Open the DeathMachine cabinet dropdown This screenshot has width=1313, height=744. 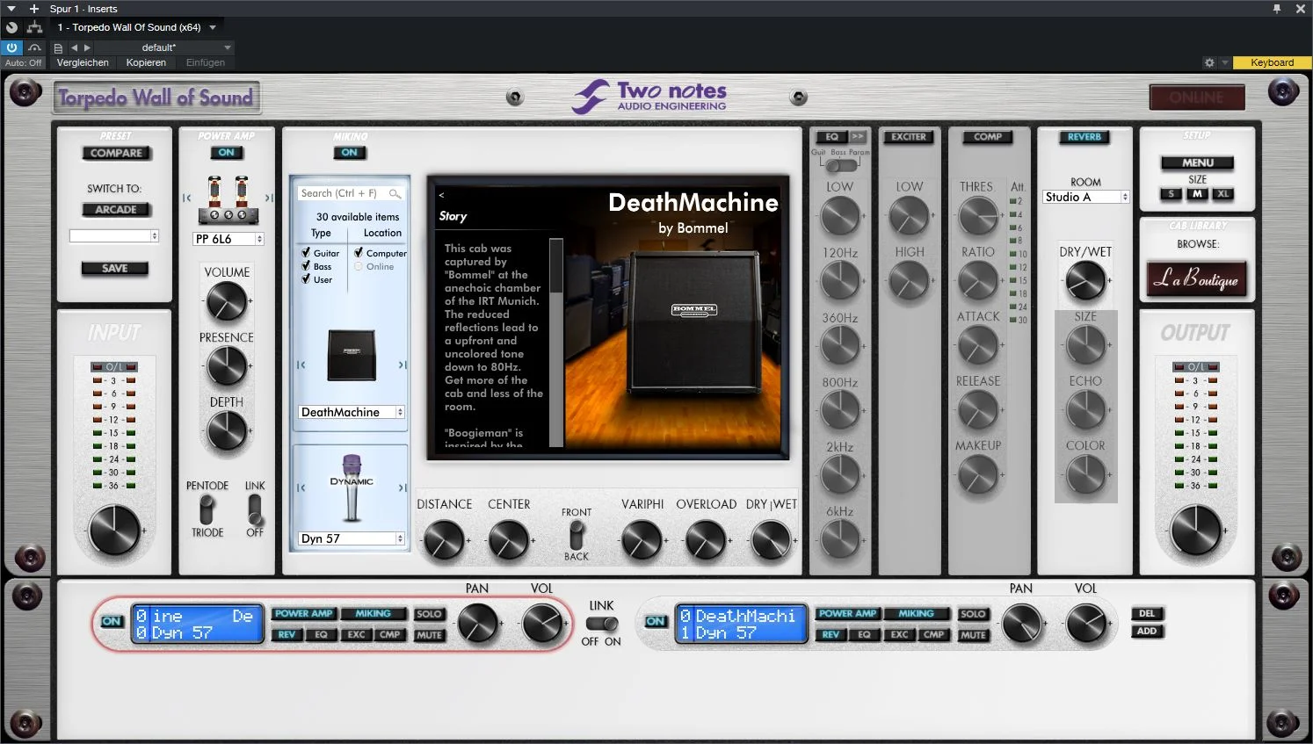[x=352, y=412]
